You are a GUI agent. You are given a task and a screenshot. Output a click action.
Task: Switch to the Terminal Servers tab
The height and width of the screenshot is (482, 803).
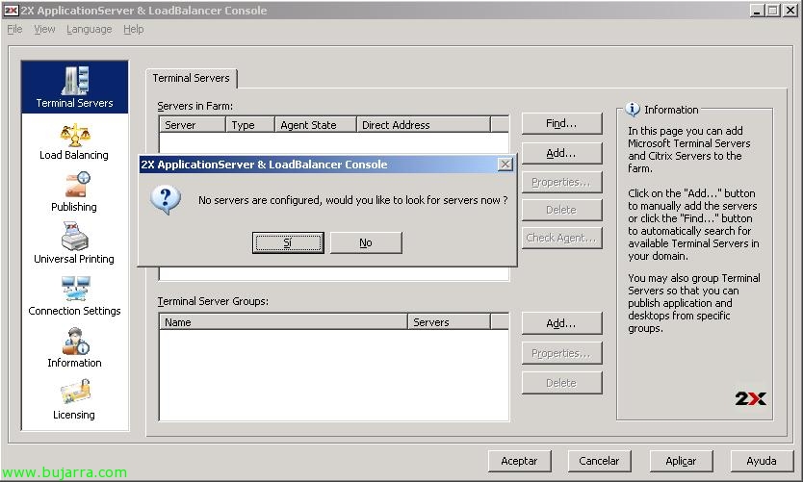191,78
